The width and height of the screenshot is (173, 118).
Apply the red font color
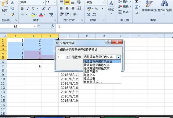pos(41,14)
